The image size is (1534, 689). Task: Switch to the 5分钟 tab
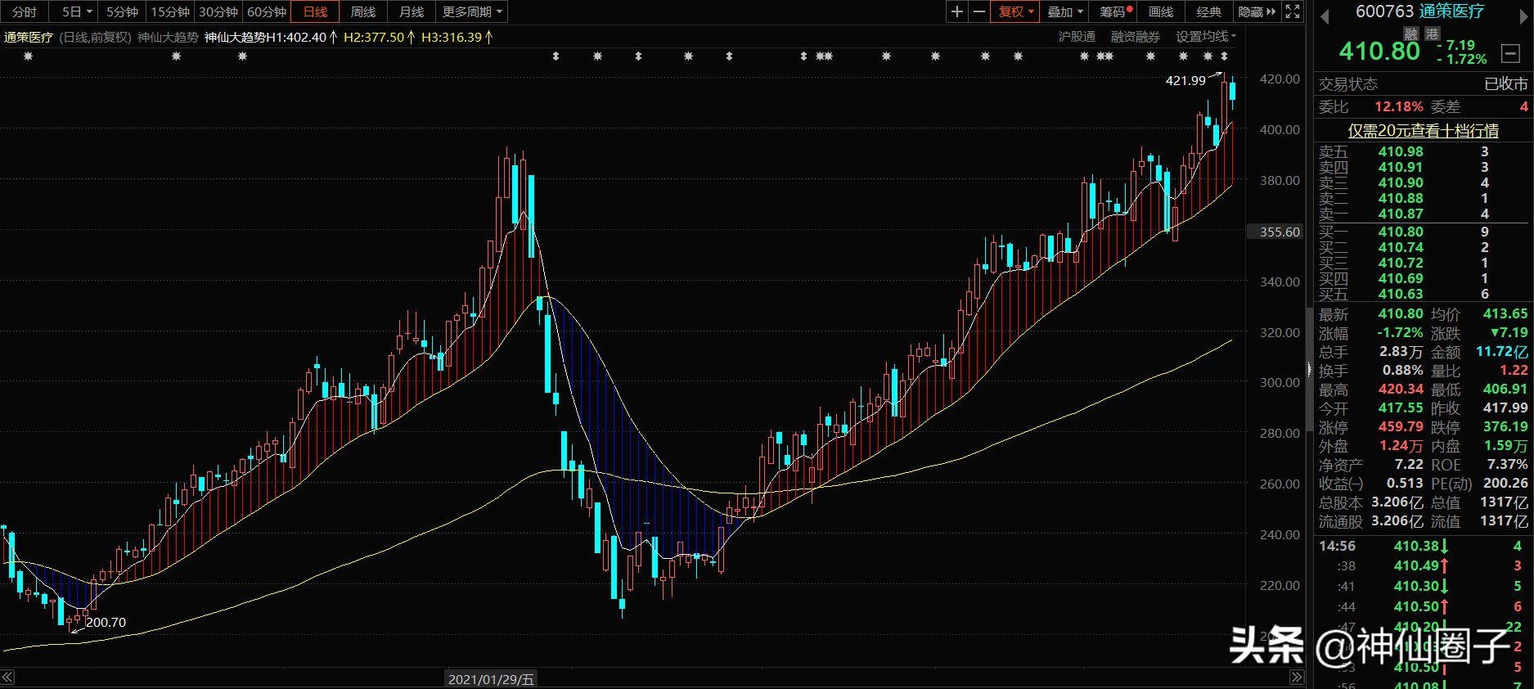pos(122,11)
